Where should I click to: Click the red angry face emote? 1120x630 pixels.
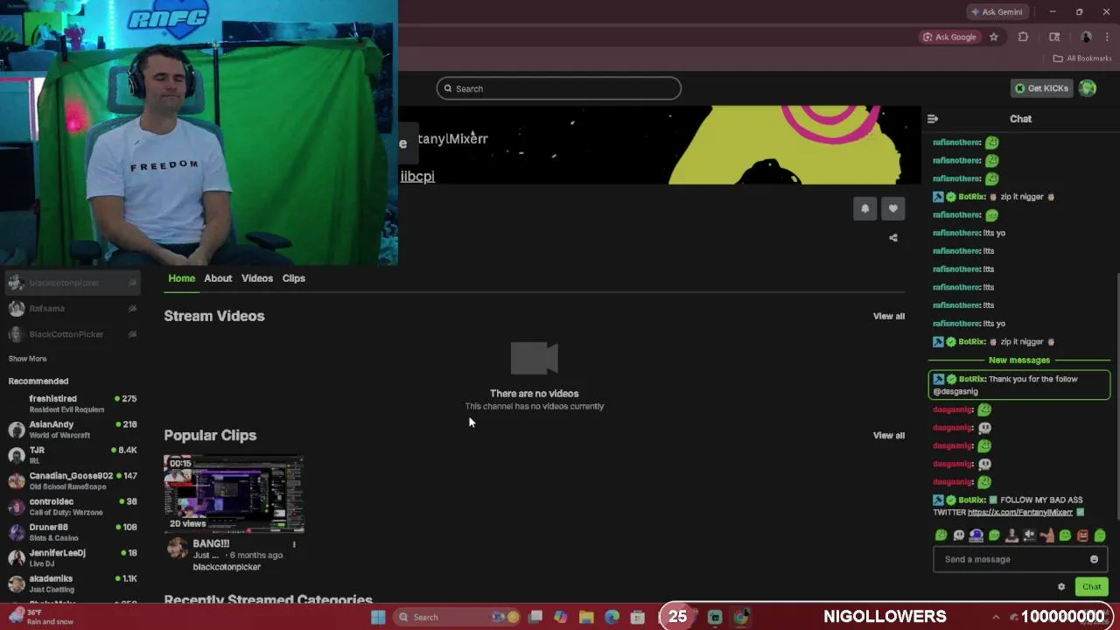[1082, 535]
